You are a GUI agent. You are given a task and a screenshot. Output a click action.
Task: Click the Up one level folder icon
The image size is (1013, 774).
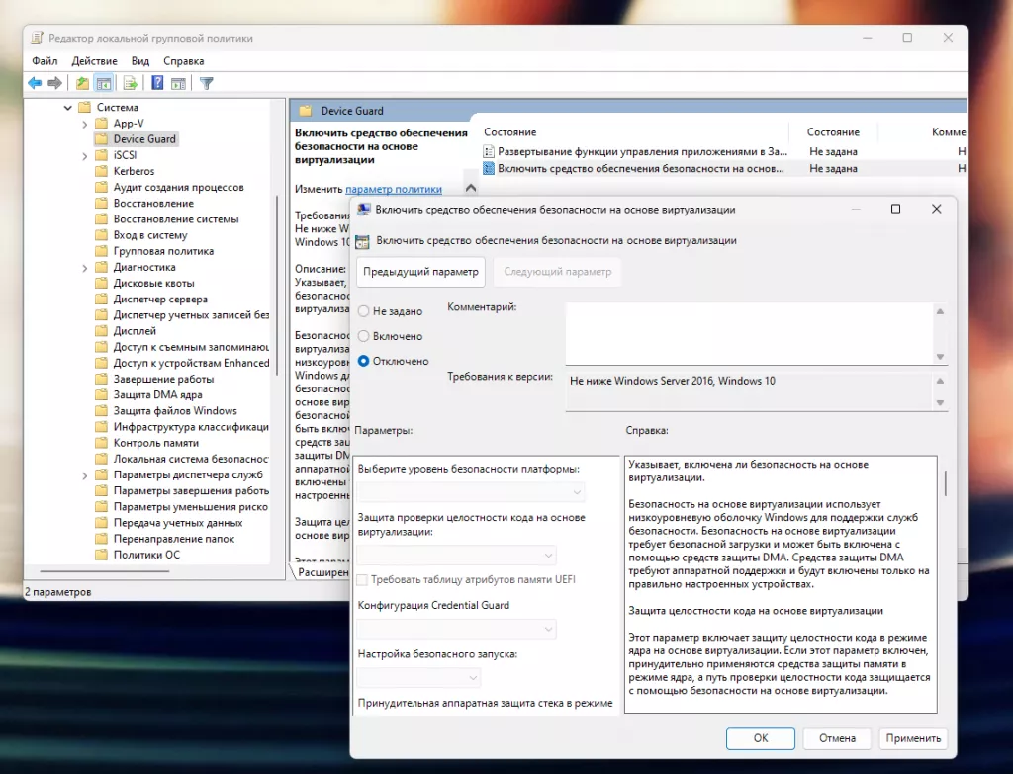[82, 83]
